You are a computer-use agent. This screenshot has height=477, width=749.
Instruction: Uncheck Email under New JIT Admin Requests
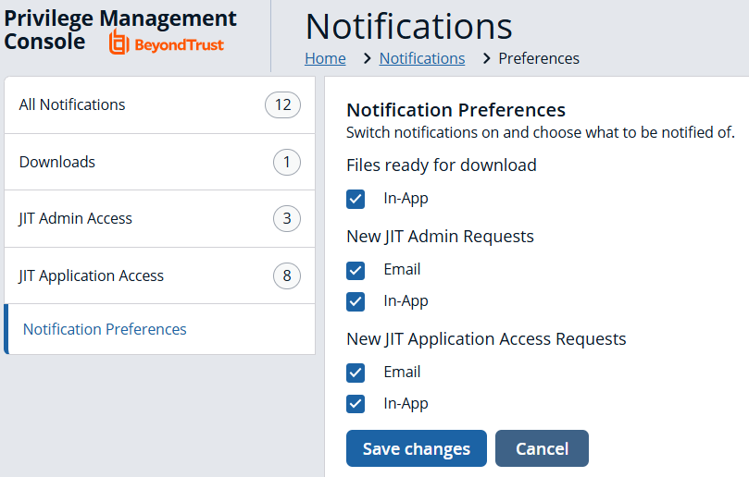coord(356,271)
